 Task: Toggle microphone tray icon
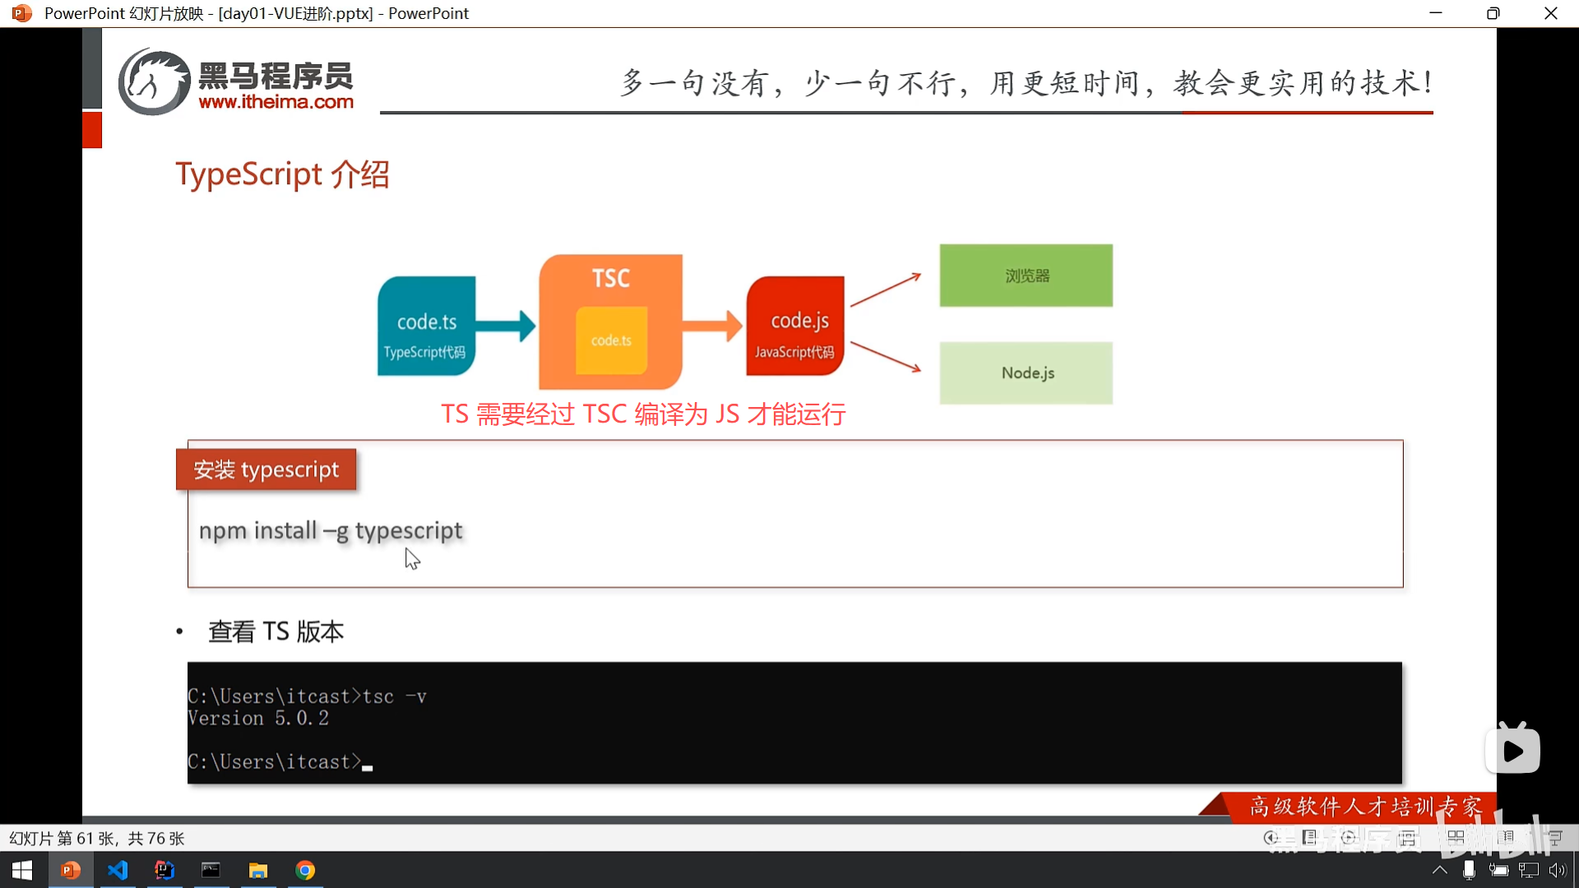(1469, 870)
